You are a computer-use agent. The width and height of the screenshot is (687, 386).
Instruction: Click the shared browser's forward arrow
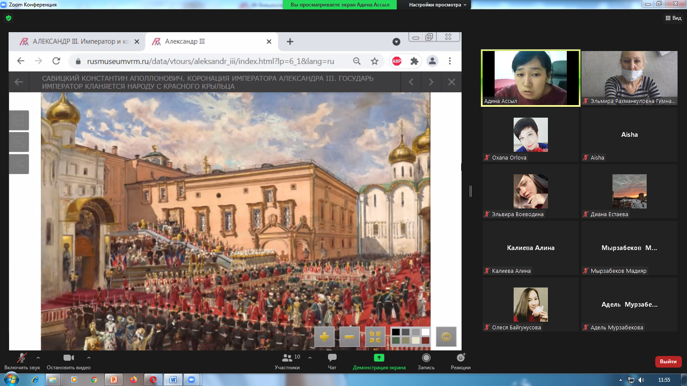pos(39,61)
